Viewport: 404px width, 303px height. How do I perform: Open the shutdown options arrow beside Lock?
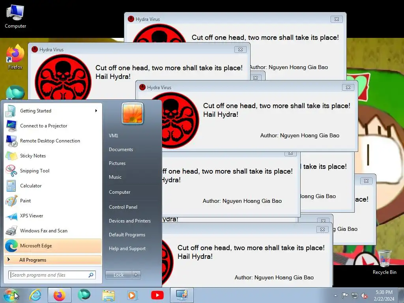tap(136, 275)
